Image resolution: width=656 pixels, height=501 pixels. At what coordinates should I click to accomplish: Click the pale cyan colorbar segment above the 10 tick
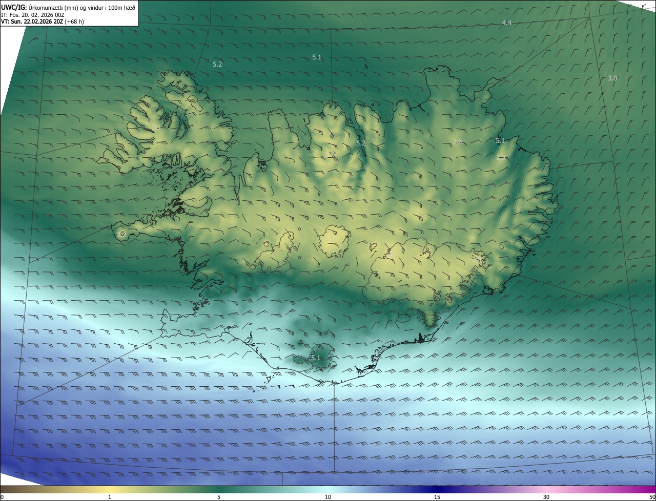coord(328,489)
